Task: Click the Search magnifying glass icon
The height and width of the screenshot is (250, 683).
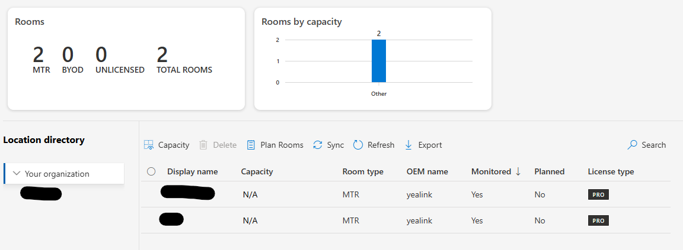Action: tap(633, 145)
